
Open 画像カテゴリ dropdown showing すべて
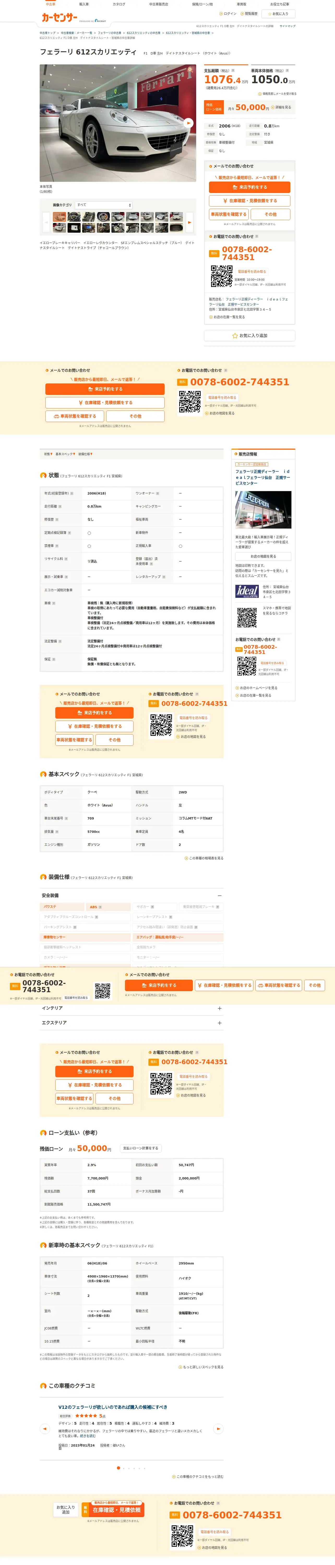point(103,205)
